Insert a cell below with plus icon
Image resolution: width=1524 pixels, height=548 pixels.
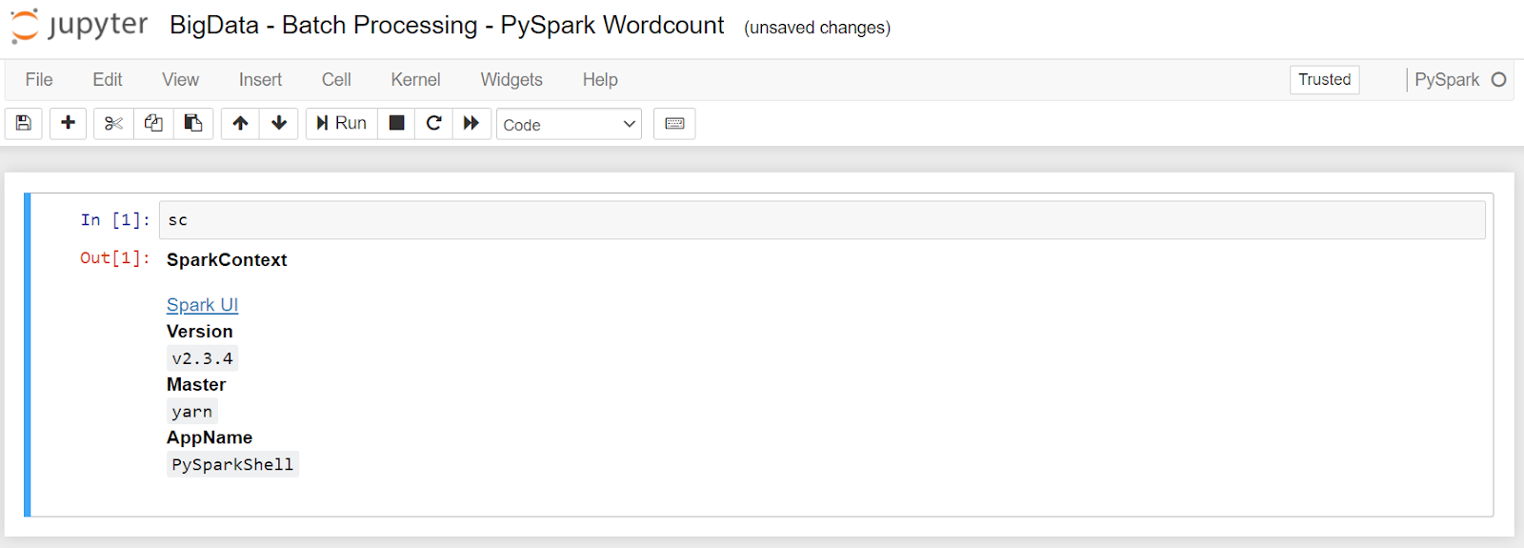(x=68, y=124)
